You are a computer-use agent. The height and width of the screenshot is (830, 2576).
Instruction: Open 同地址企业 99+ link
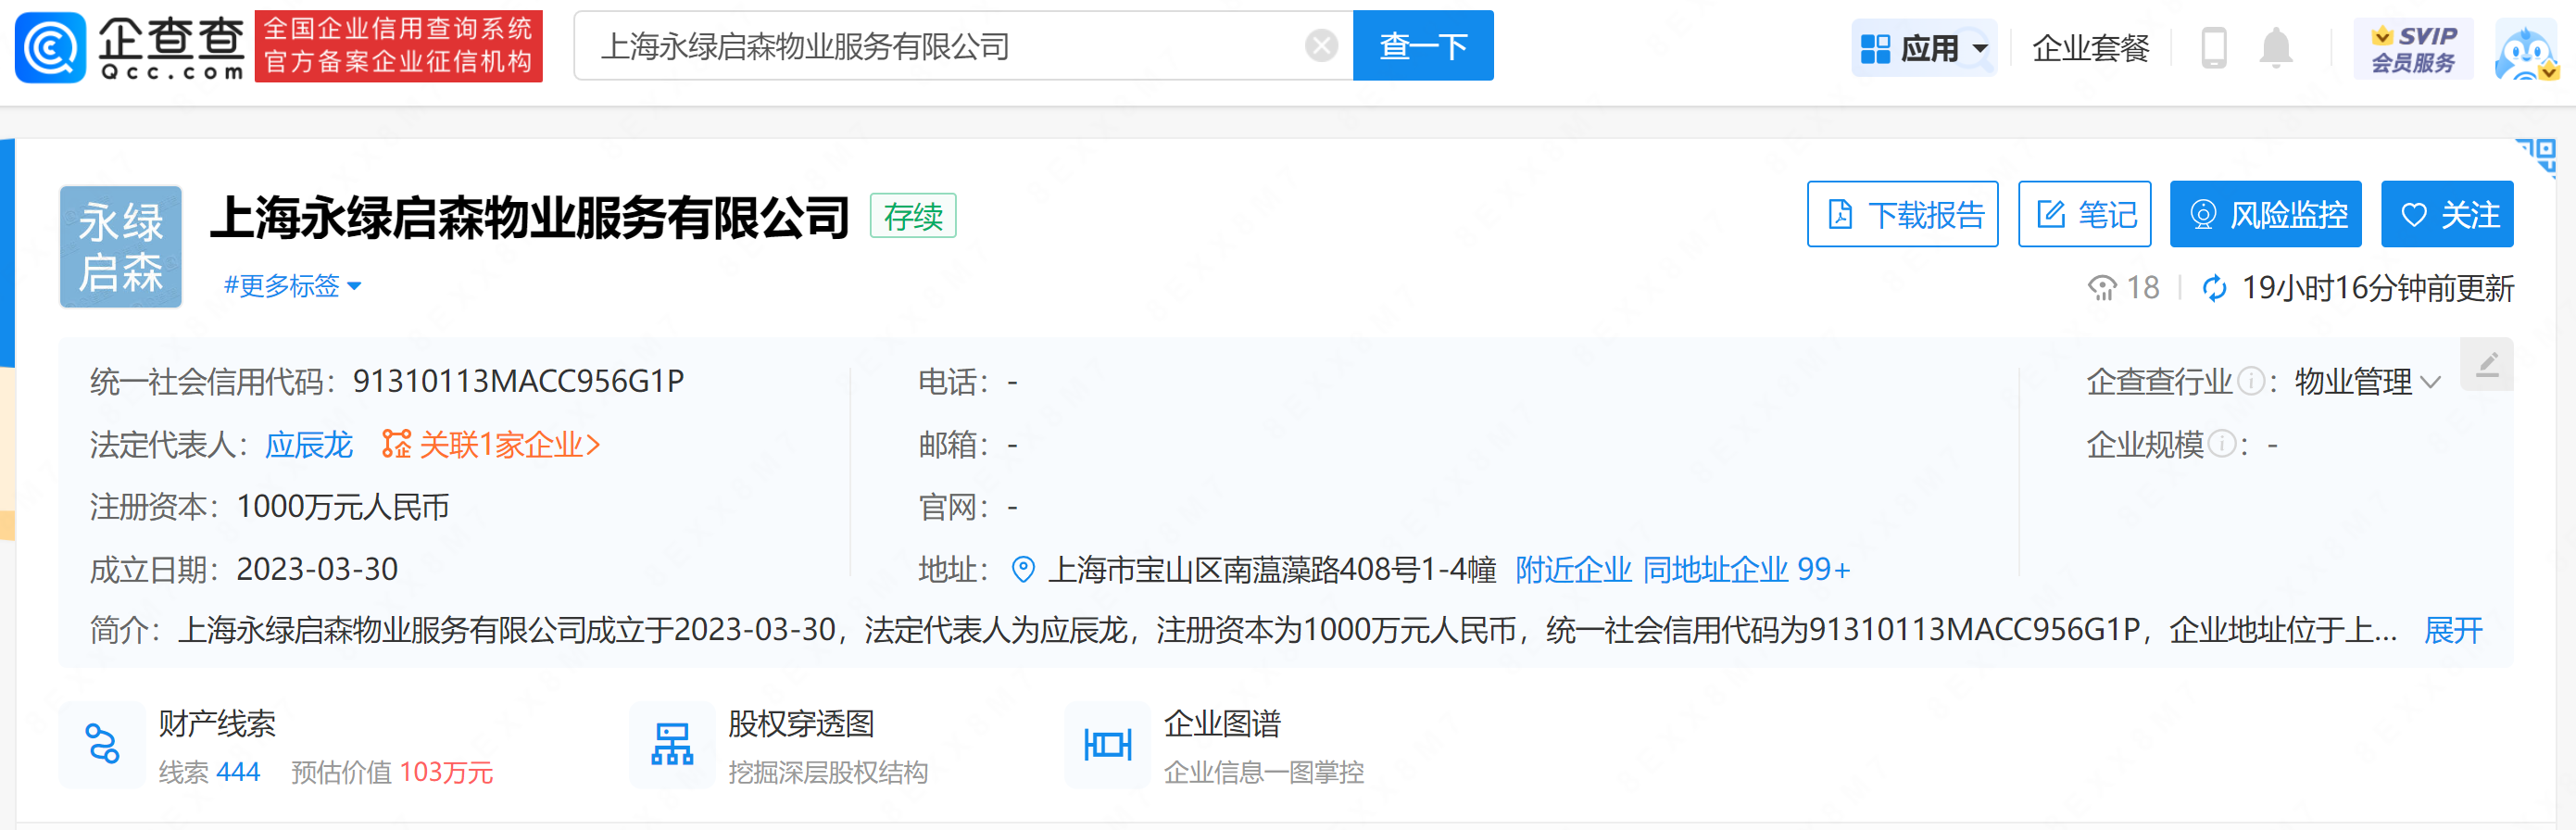[1746, 569]
